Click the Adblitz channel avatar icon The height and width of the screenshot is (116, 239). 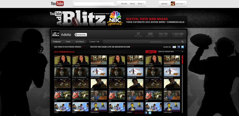tap(56, 35)
